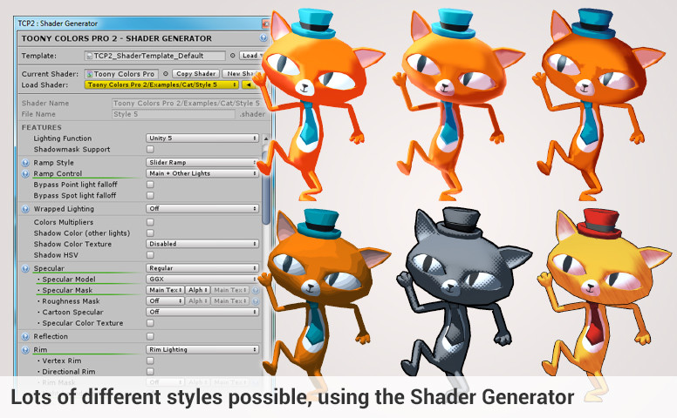This screenshot has height=418, width=677.
Task: Open Ramp Style dropdown showing Slider Ramp
Action: (x=202, y=163)
